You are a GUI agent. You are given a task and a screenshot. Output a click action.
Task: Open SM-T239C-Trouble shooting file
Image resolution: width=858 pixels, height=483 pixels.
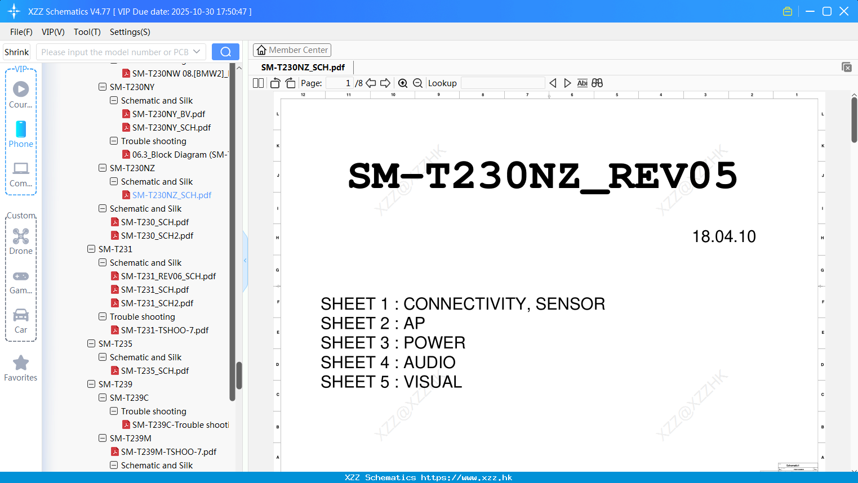click(x=180, y=424)
